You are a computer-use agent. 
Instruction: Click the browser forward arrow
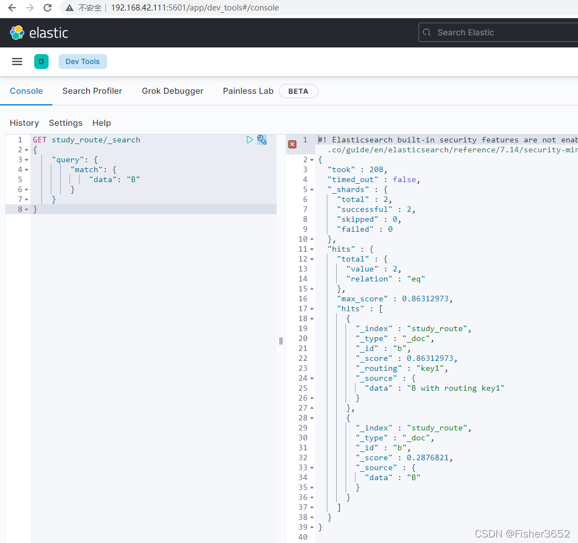[30, 8]
